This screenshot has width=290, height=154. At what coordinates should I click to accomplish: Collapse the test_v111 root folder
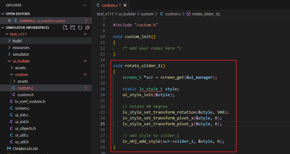(7, 34)
